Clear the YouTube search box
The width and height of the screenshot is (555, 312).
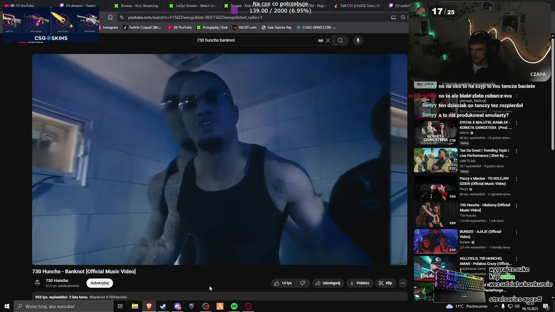(328, 40)
